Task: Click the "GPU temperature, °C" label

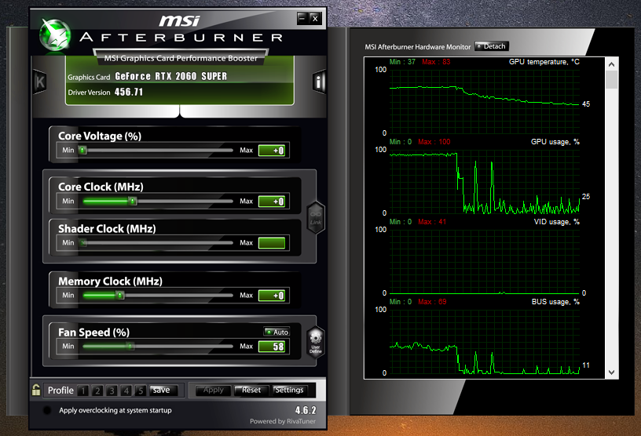Action: coord(544,62)
